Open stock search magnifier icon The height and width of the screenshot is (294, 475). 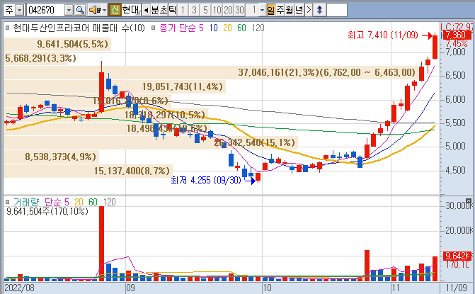[x=80, y=11]
